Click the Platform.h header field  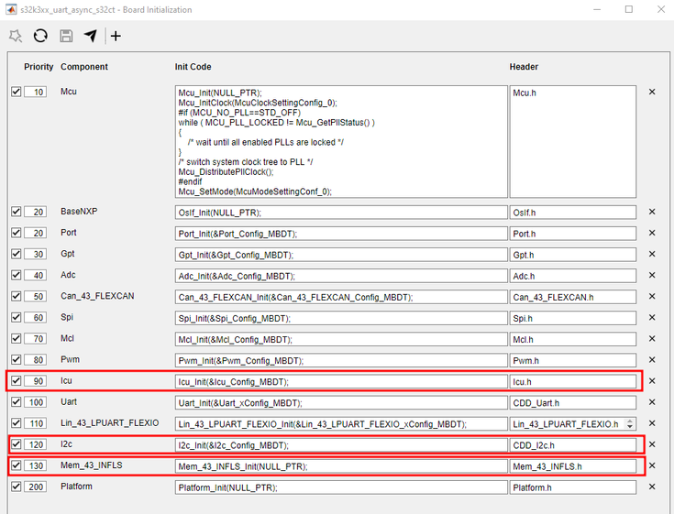click(x=573, y=487)
